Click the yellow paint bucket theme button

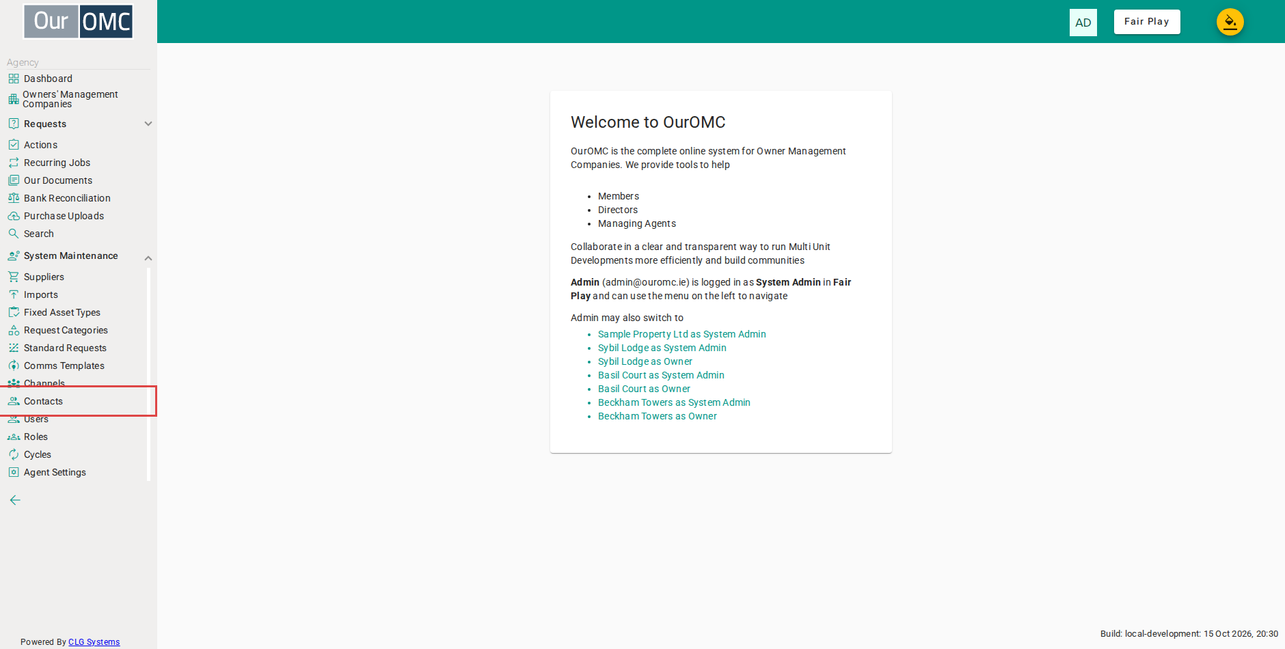click(x=1230, y=22)
